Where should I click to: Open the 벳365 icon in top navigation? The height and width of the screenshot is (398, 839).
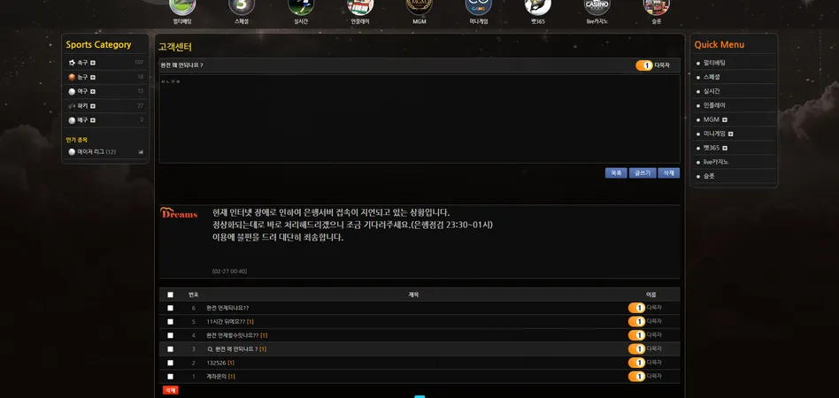[538, 6]
